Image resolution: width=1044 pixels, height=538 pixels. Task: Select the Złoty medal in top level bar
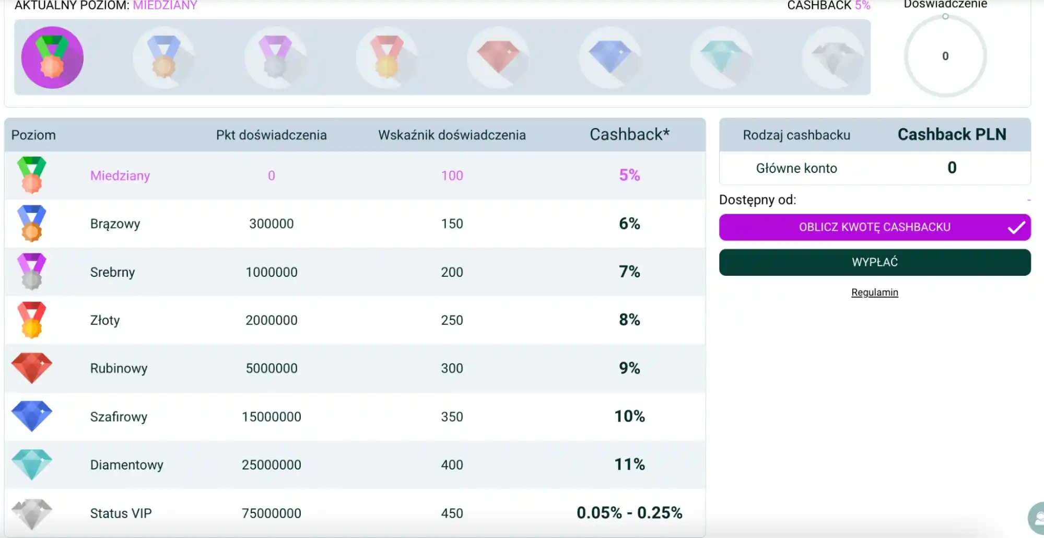[x=386, y=57]
